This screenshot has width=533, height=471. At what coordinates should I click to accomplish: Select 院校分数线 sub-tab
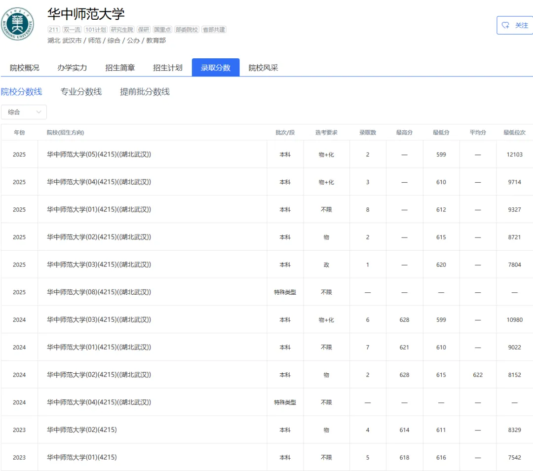[21, 92]
